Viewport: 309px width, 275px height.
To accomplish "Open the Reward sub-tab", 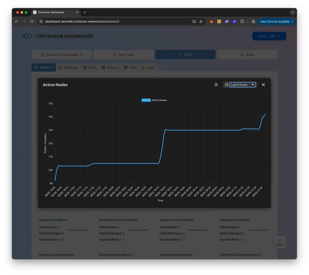I will tap(110, 67).
